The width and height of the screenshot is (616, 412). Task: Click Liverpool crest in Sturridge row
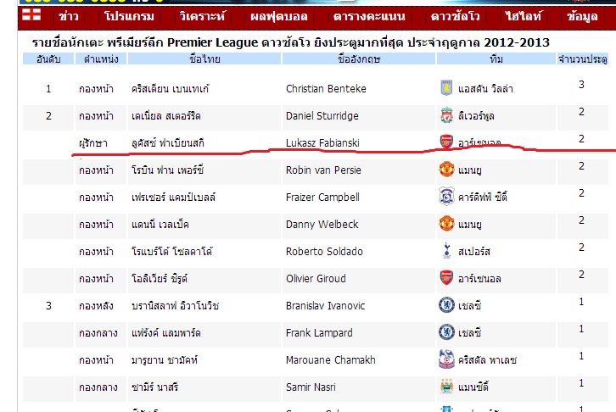[446, 115]
